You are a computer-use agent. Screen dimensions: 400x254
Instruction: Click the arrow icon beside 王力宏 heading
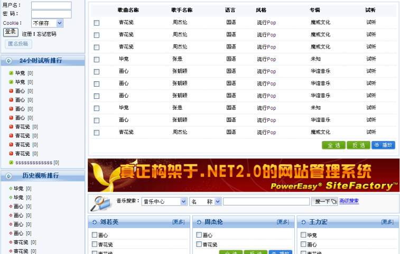[x=303, y=222]
